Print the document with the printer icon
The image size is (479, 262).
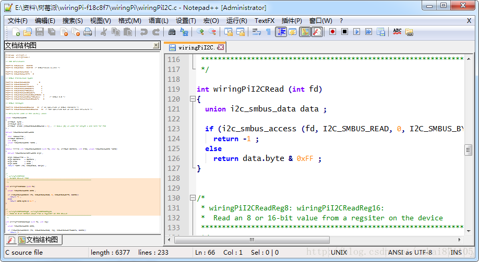[88, 32]
